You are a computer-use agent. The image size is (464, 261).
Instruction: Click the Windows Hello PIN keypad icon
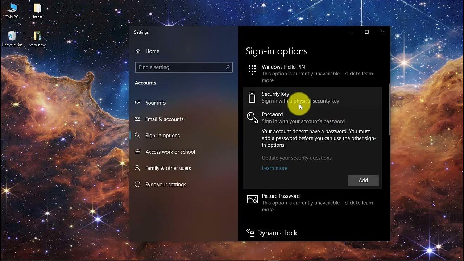(x=252, y=70)
